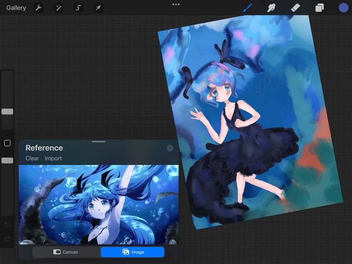The width and height of the screenshot is (352, 264).
Task: Switch Reference panel to Image
Action: click(x=133, y=252)
